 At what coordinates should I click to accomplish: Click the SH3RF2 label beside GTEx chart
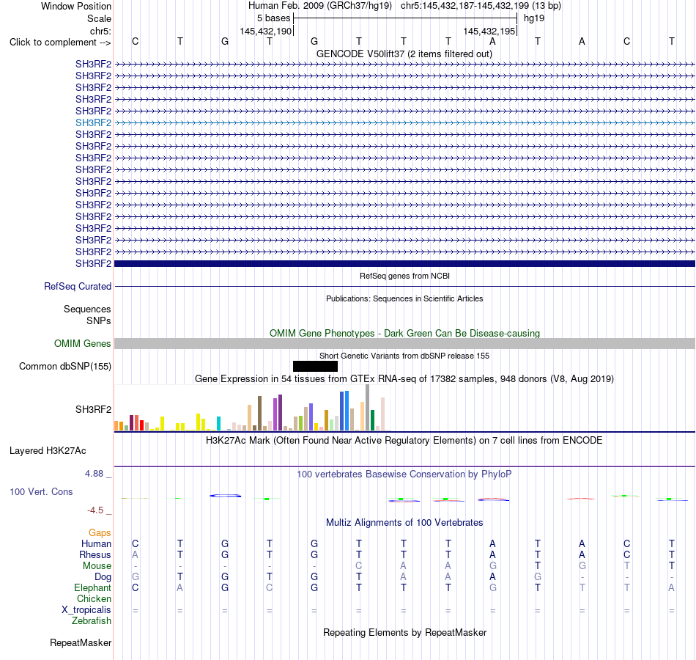(93, 409)
